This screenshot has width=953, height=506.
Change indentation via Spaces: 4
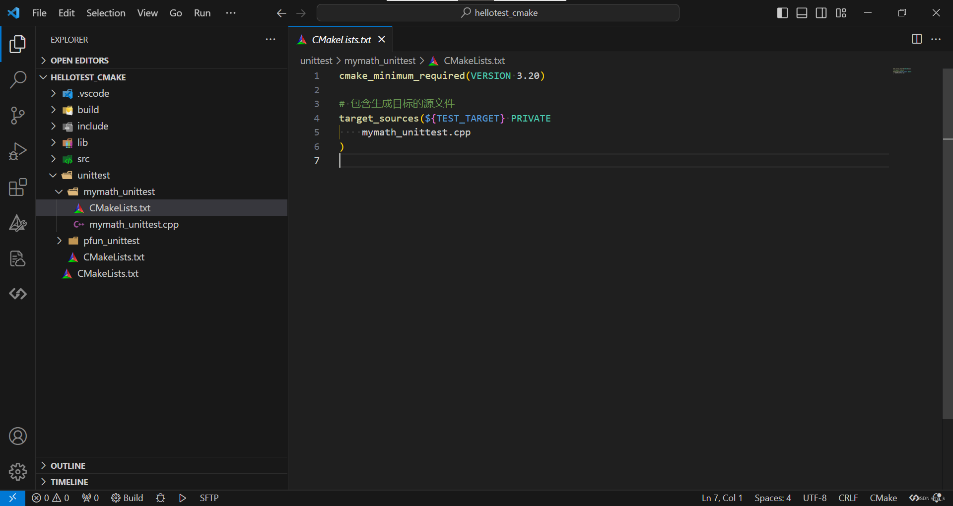(773, 498)
